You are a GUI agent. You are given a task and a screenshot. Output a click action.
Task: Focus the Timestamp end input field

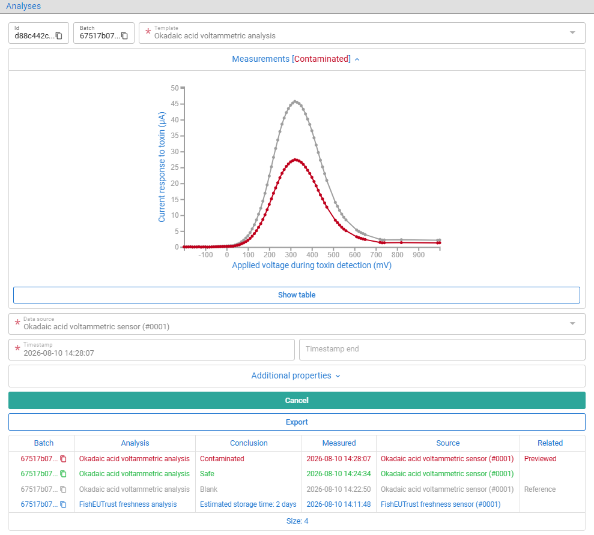pos(442,349)
